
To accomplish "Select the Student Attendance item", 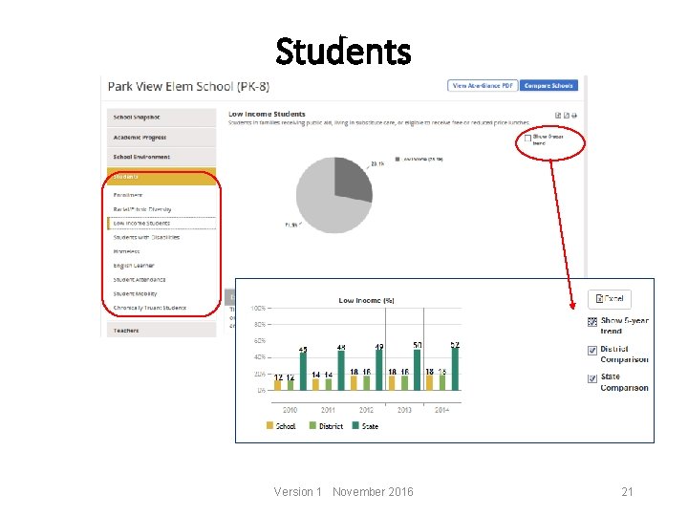I will (x=140, y=279).
